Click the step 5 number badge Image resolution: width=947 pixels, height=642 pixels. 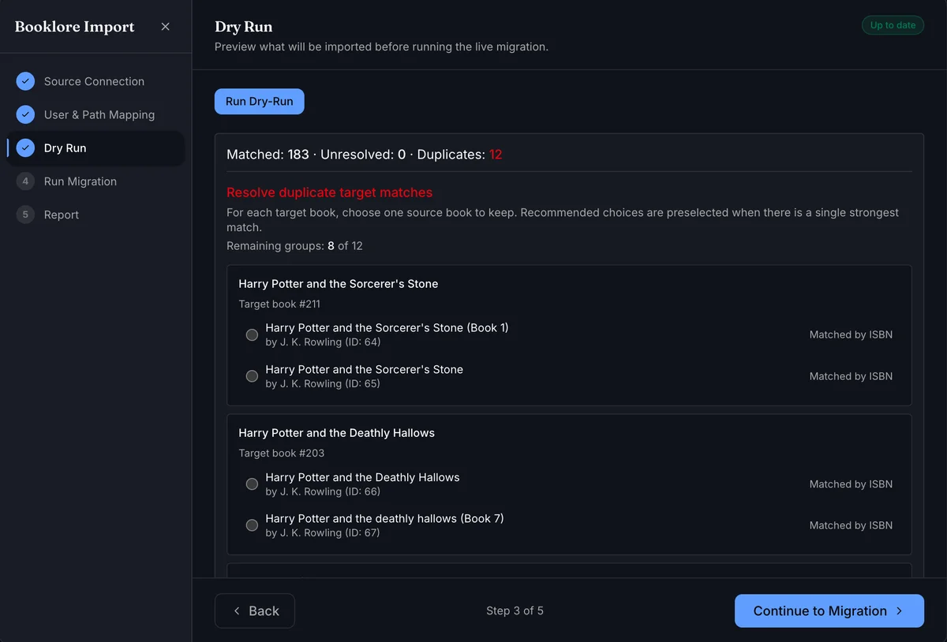[x=25, y=215]
